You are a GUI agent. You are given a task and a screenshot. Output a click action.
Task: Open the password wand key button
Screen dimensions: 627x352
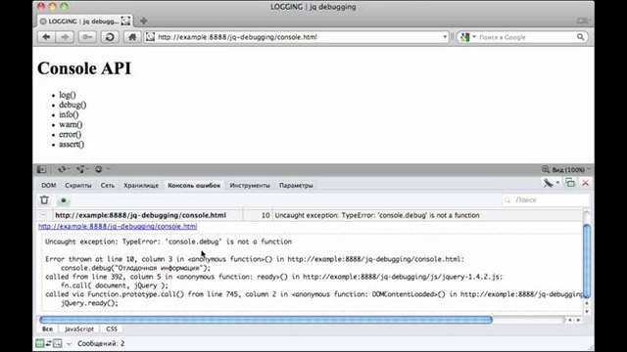click(87, 37)
